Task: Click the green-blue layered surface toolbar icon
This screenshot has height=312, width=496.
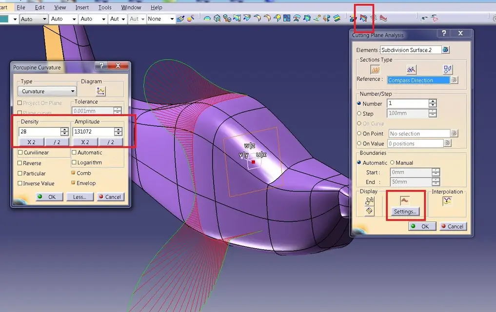Action: (x=337, y=19)
